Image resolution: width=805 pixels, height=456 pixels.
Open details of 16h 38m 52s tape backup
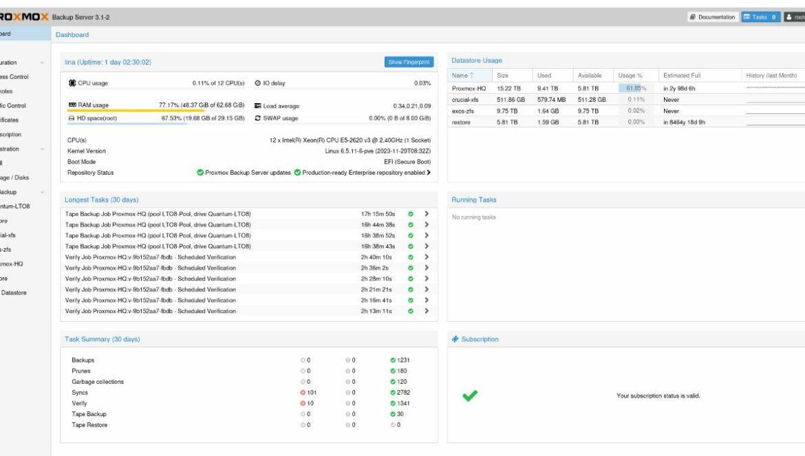[427, 235]
